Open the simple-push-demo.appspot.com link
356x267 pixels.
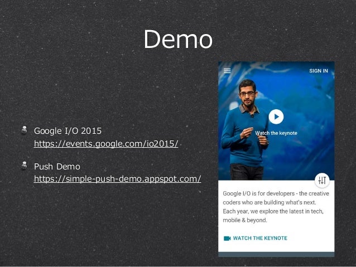[118, 179]
